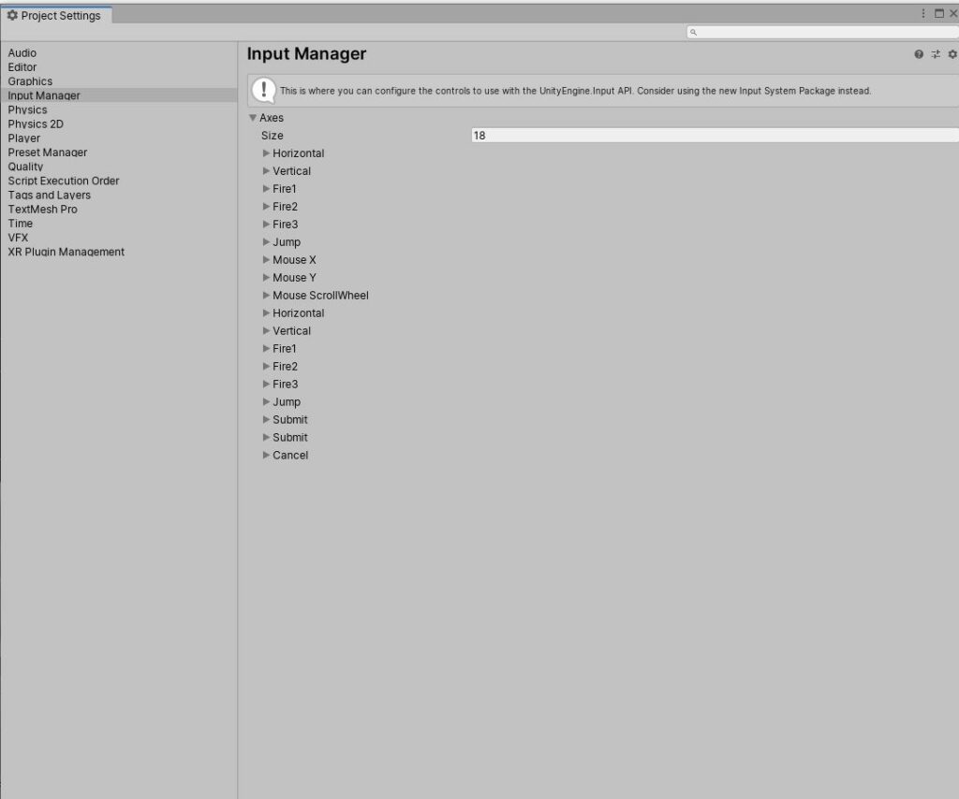959x799 pixels.
Task: Expand the Cancel axis entry
Action: [x=266, y=456]
